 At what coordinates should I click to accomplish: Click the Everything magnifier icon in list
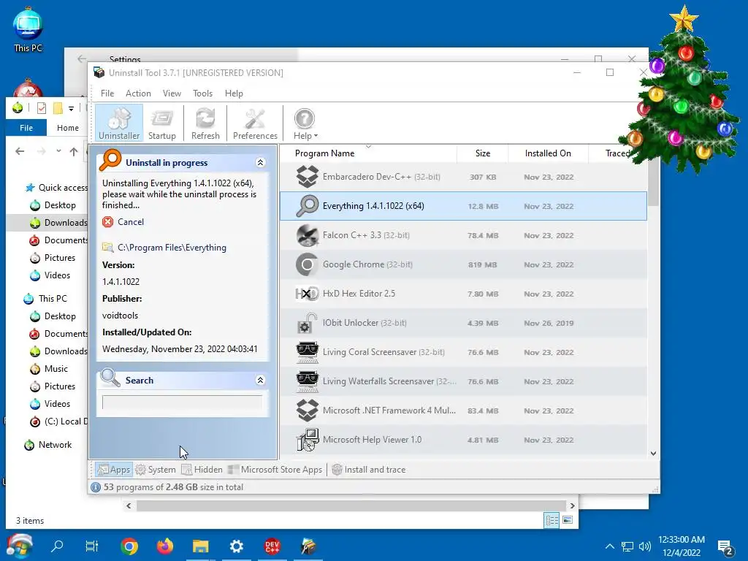[308, 206]
